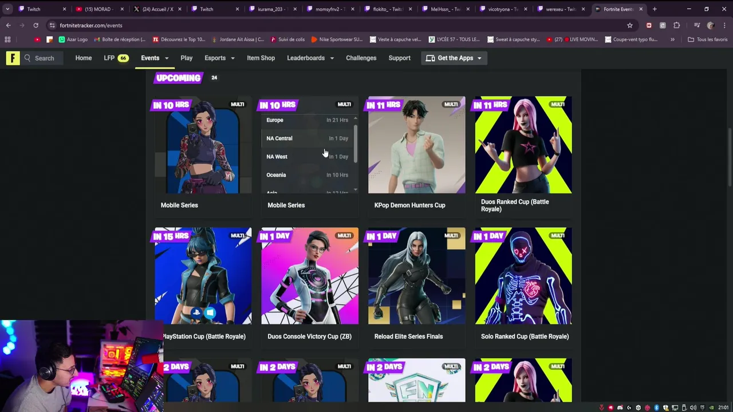Open the Tous les favoris folder
This screenshot has height=412, width=733.
pyautogui.click(x=707, y=39)
